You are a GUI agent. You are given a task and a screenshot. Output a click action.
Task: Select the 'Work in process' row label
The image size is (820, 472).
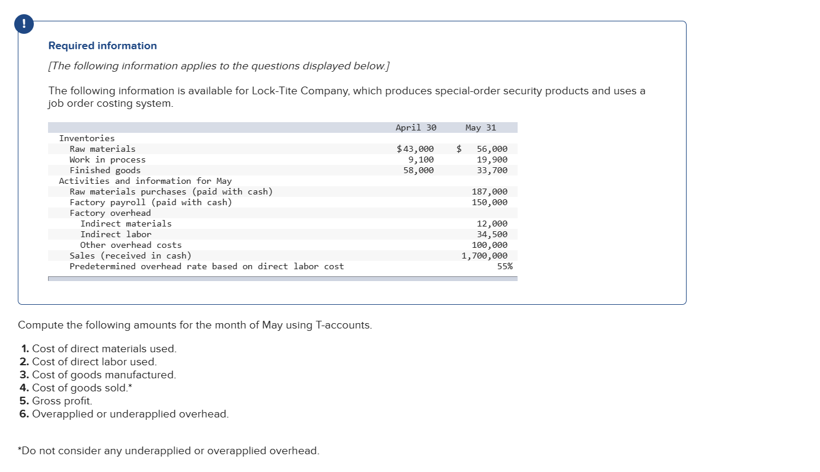(107, 160)
